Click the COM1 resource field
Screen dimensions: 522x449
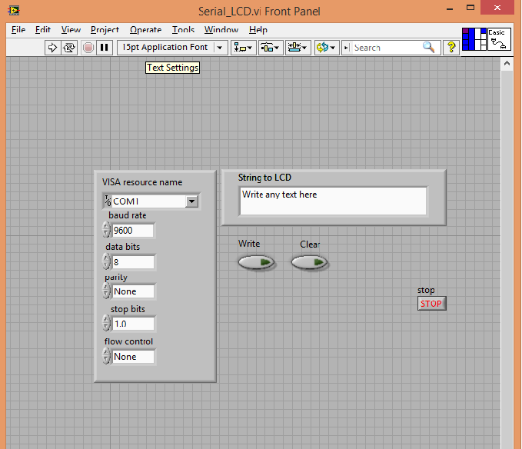148,201
